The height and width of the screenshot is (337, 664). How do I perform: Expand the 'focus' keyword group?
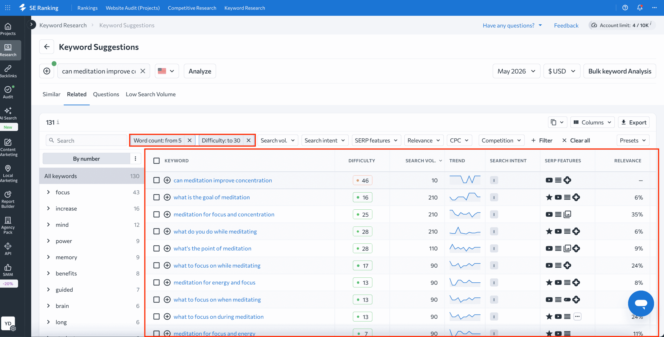coord(48,192)
